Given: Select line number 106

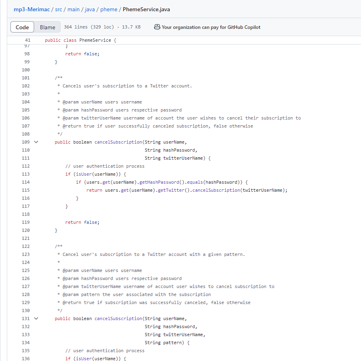Looking at the screenshot, I should pyautogui.click(x=26, y=118).
